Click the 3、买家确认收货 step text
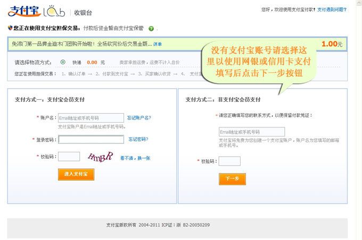Screen dimensions: 362x240 [x=154, y=74]
